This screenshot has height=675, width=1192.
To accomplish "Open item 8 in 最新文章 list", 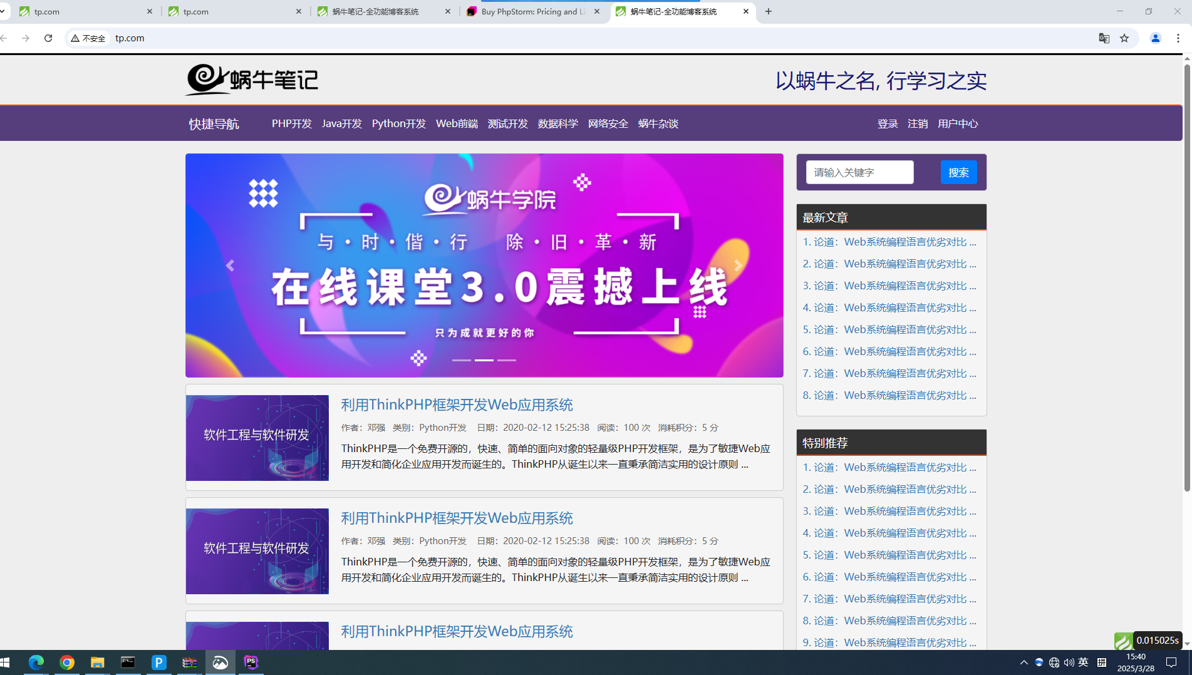I will coord(889,395).
